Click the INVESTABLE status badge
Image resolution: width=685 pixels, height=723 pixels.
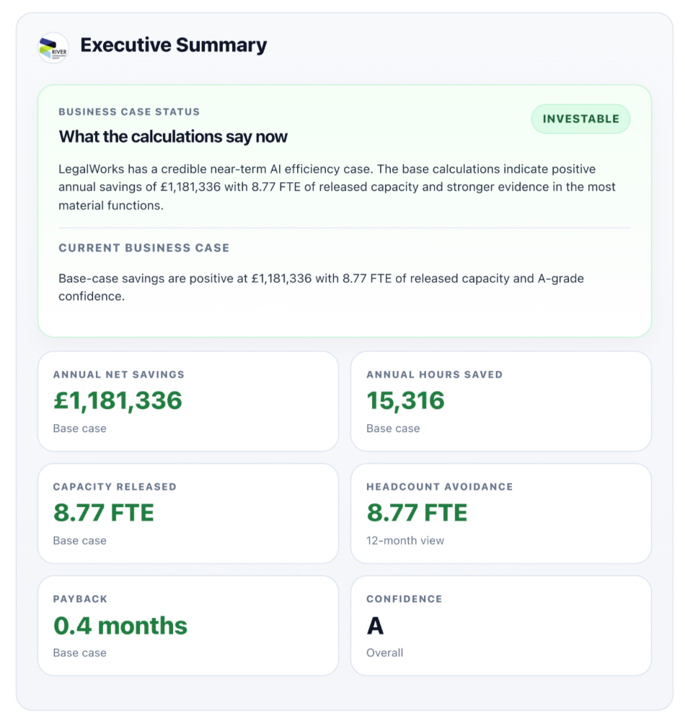click(x=580, y=119)
